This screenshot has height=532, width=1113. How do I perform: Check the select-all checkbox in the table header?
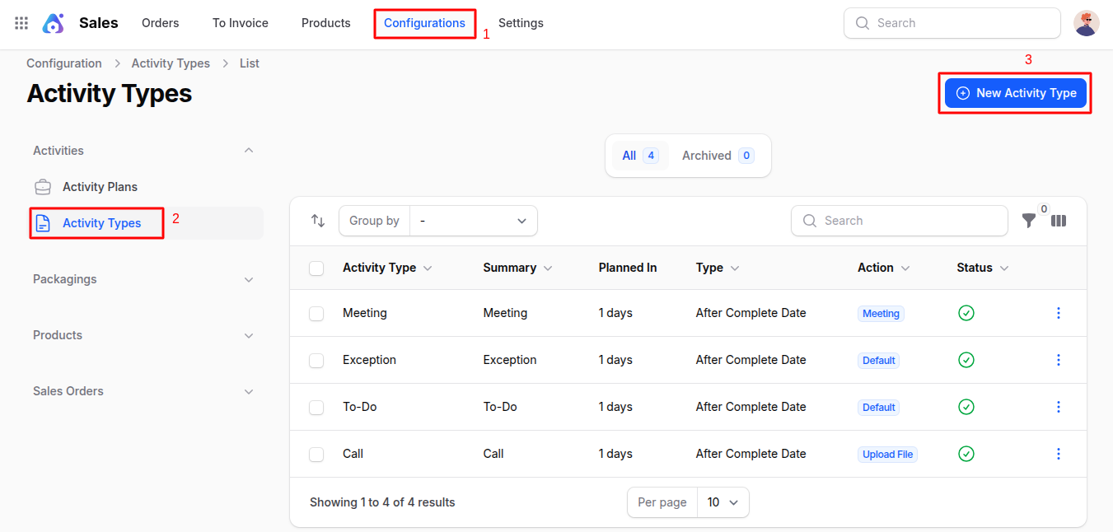point(316,267)
